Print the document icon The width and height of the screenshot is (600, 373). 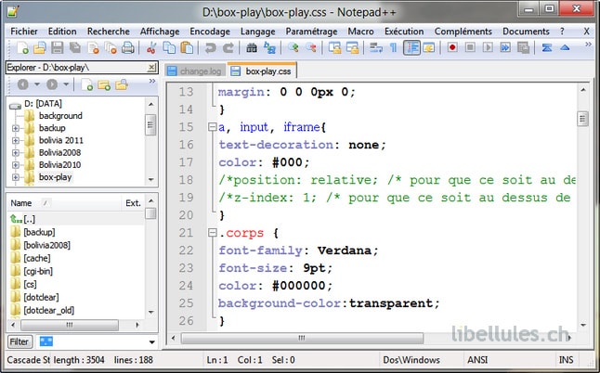point(128,47)
